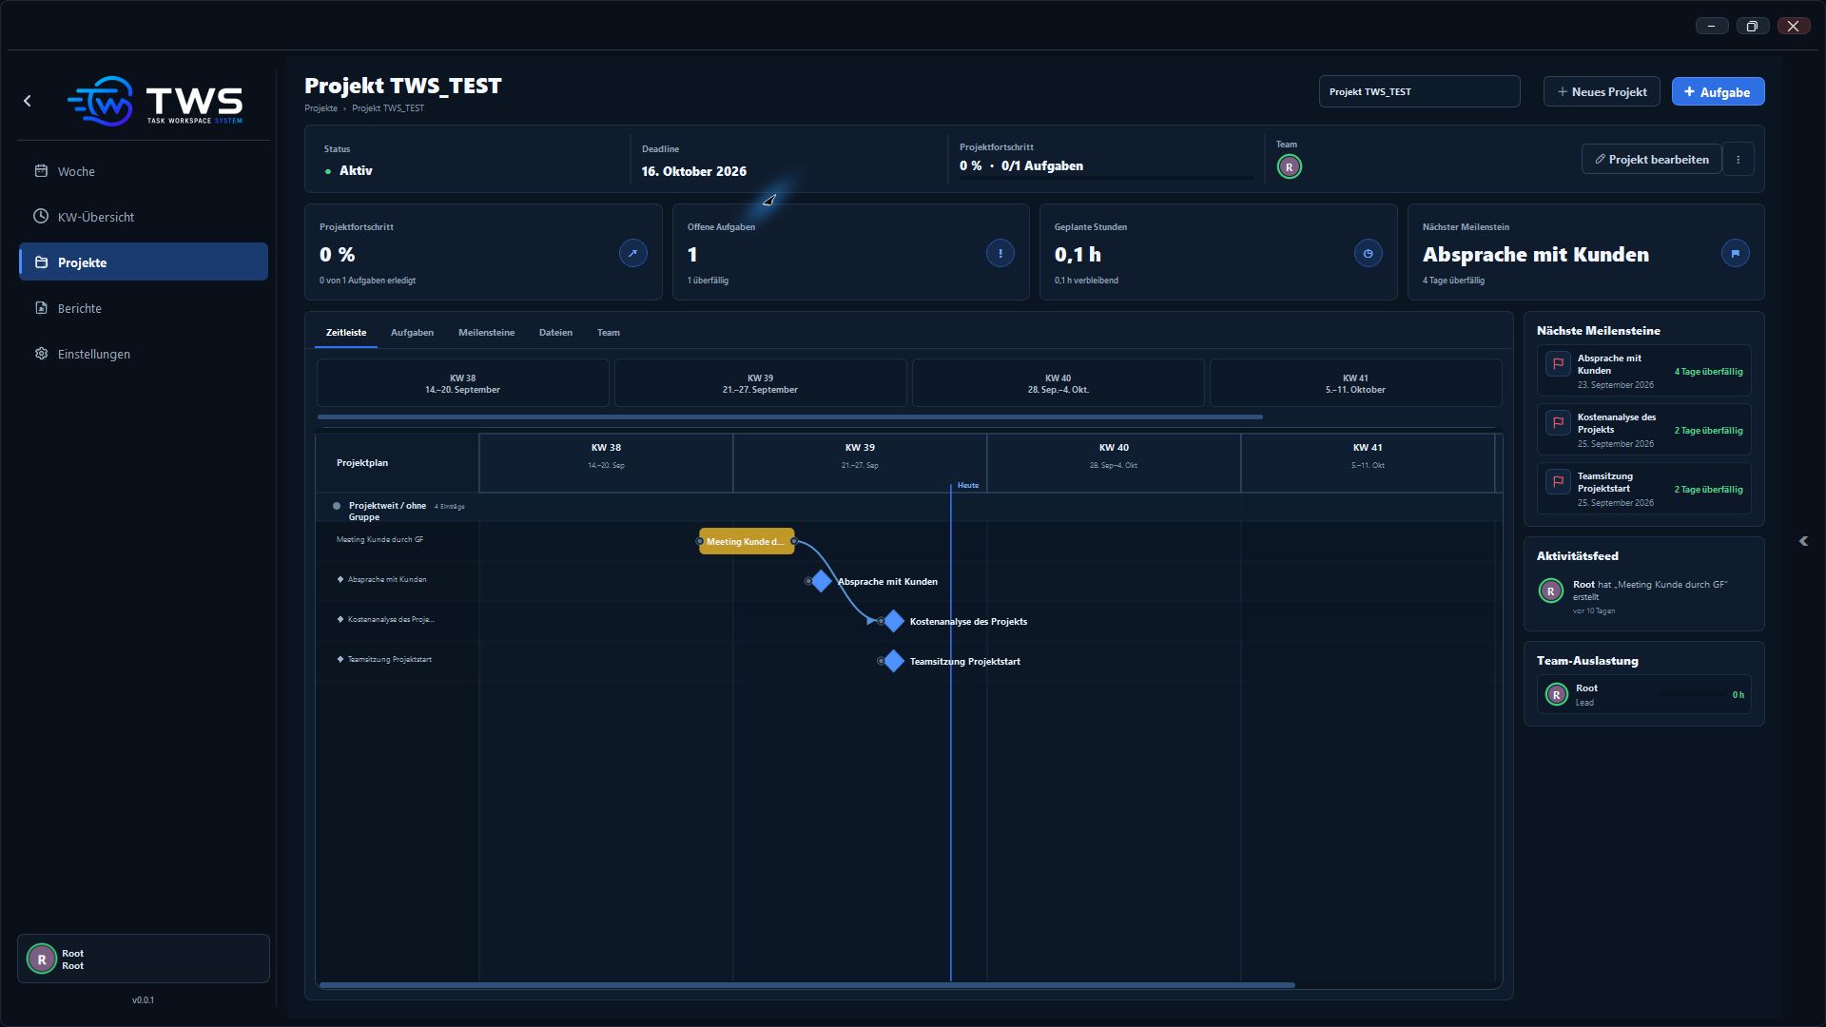Open the Absprache mit Kunden milestone card flag
The image size is (1826, 1027).
tap(1558, 364)
